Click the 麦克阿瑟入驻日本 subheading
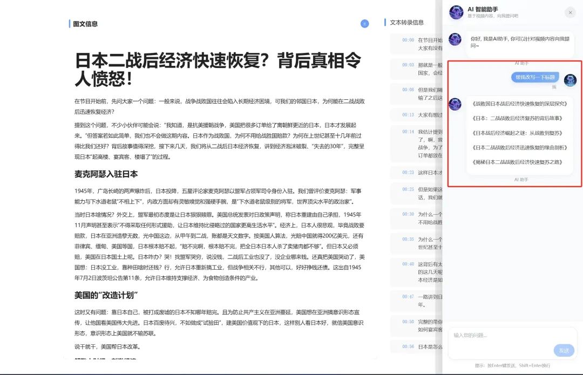583x375 pixels. coord(106,174)
